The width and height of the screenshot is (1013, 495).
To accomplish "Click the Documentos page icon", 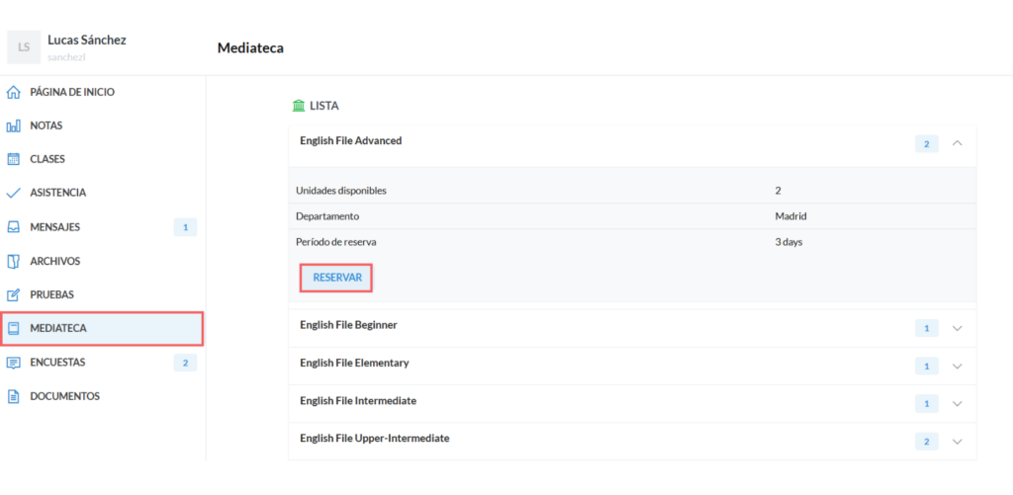I will click(14, 396).
